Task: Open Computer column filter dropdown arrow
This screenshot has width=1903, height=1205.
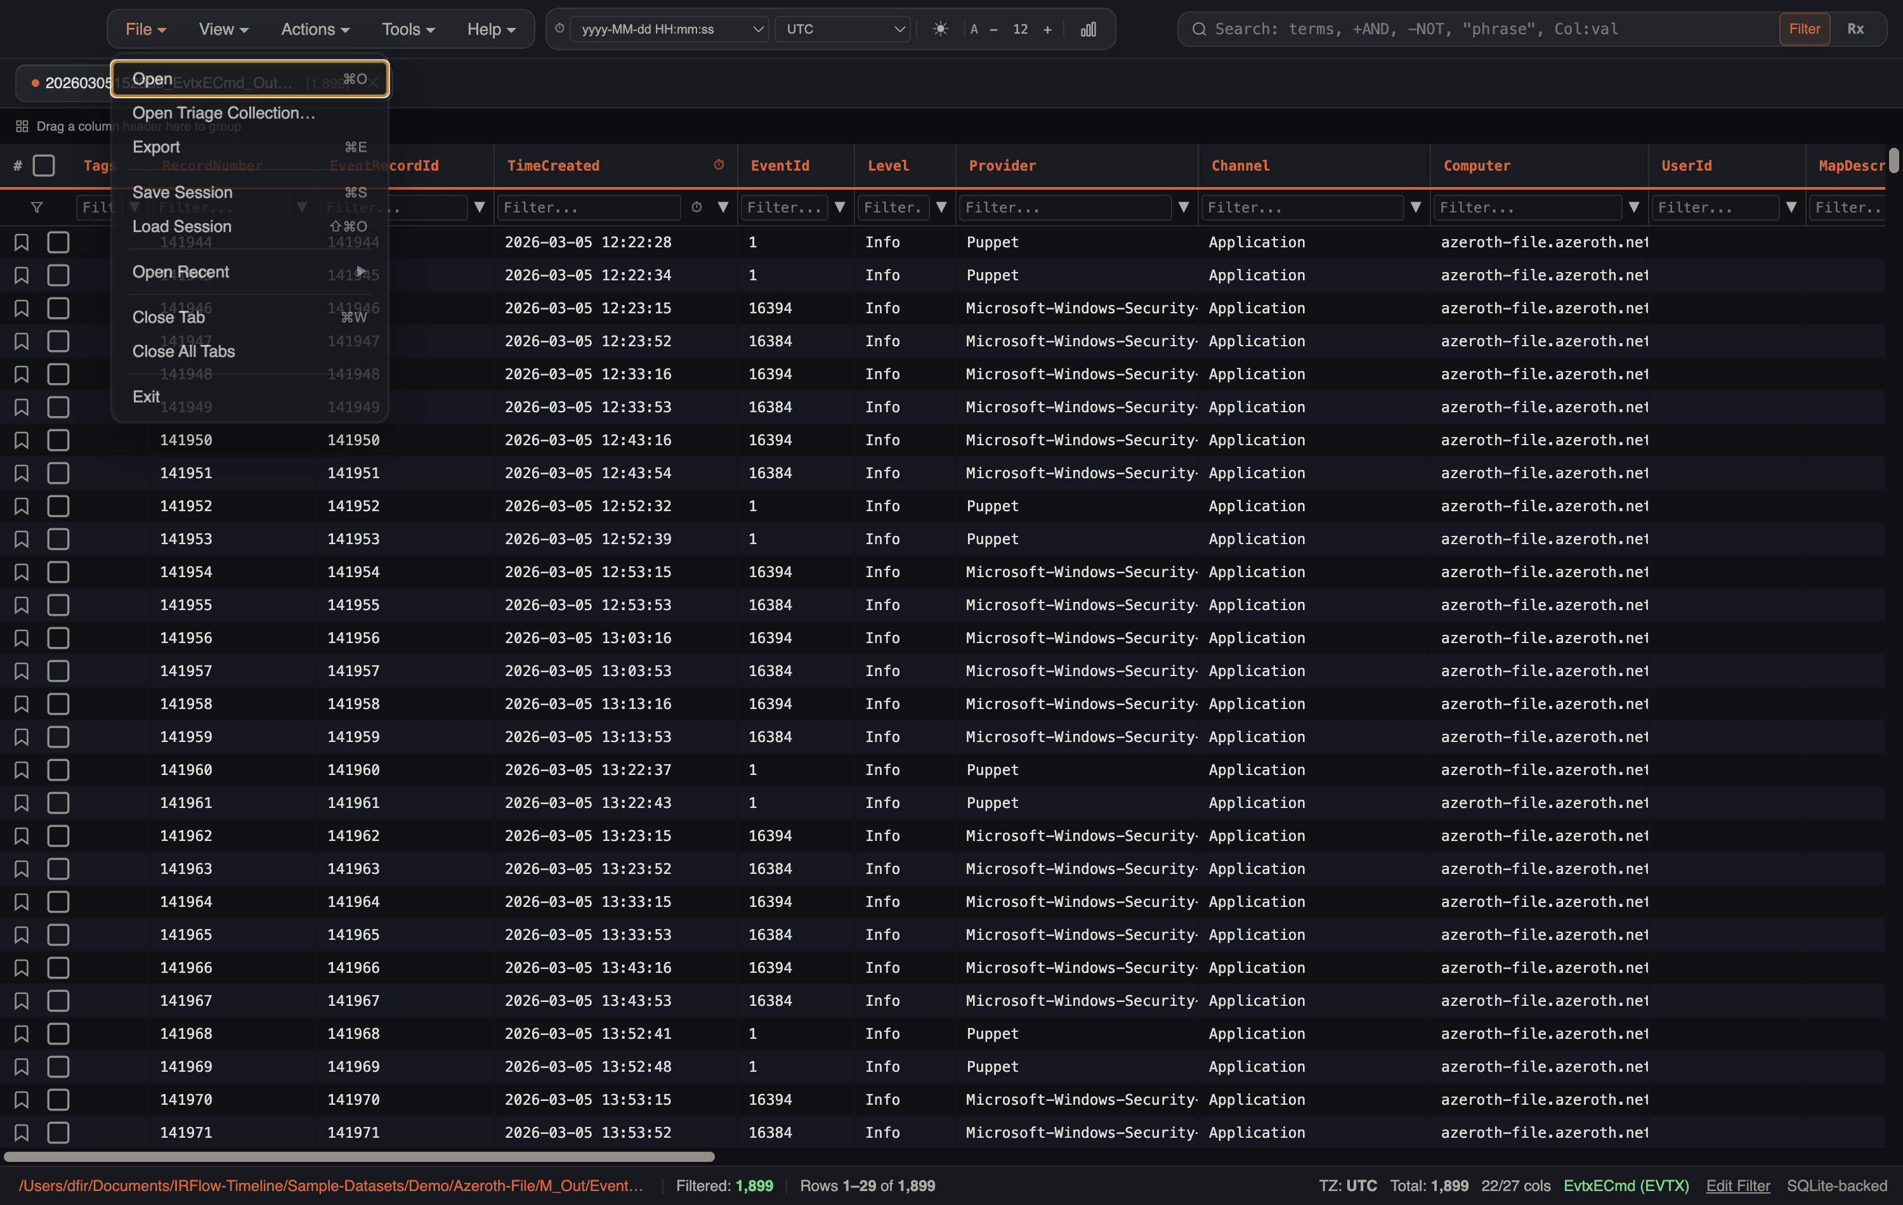Action: click(1633, 207)
